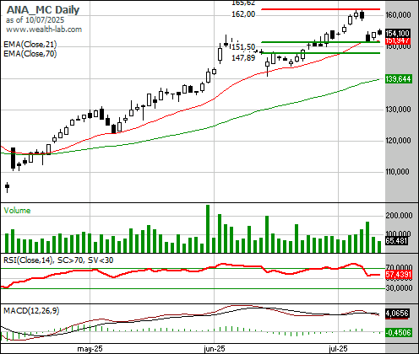Click the 151,50 support level label
The height and width of the screenshot is (354, 419).
(243, 47)
